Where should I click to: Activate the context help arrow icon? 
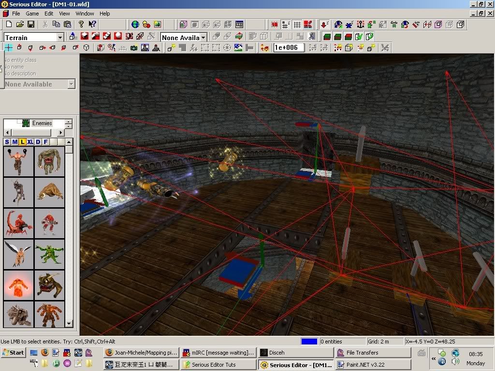pos(92,24)
